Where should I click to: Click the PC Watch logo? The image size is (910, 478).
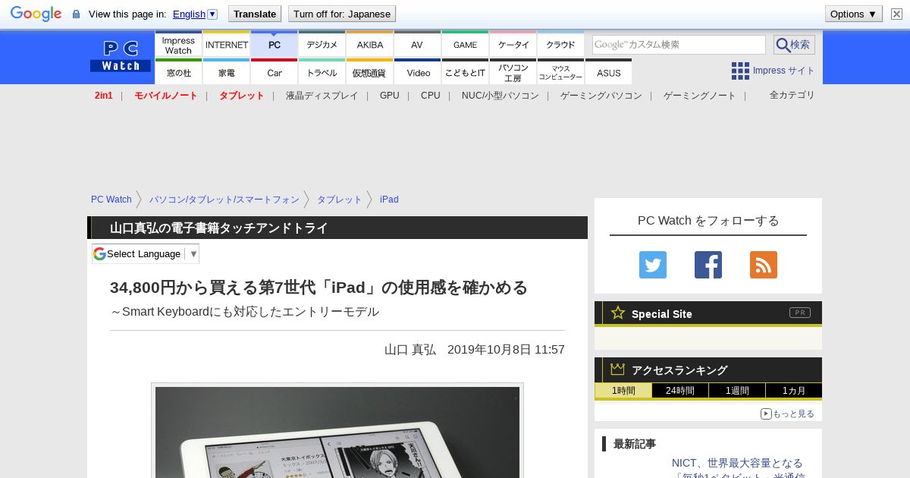tap(121, 56)
